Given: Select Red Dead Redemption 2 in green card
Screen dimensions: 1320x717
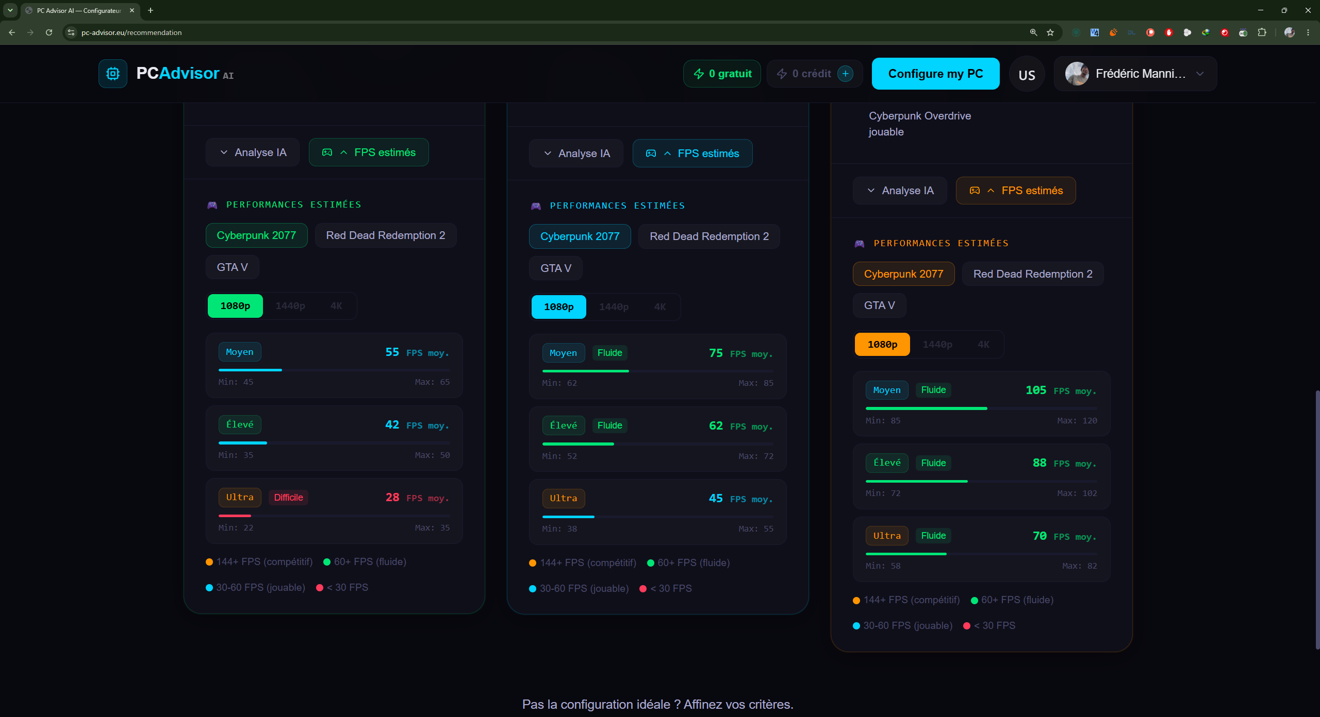Looking at the screenshot, I should tap(386, 235).
